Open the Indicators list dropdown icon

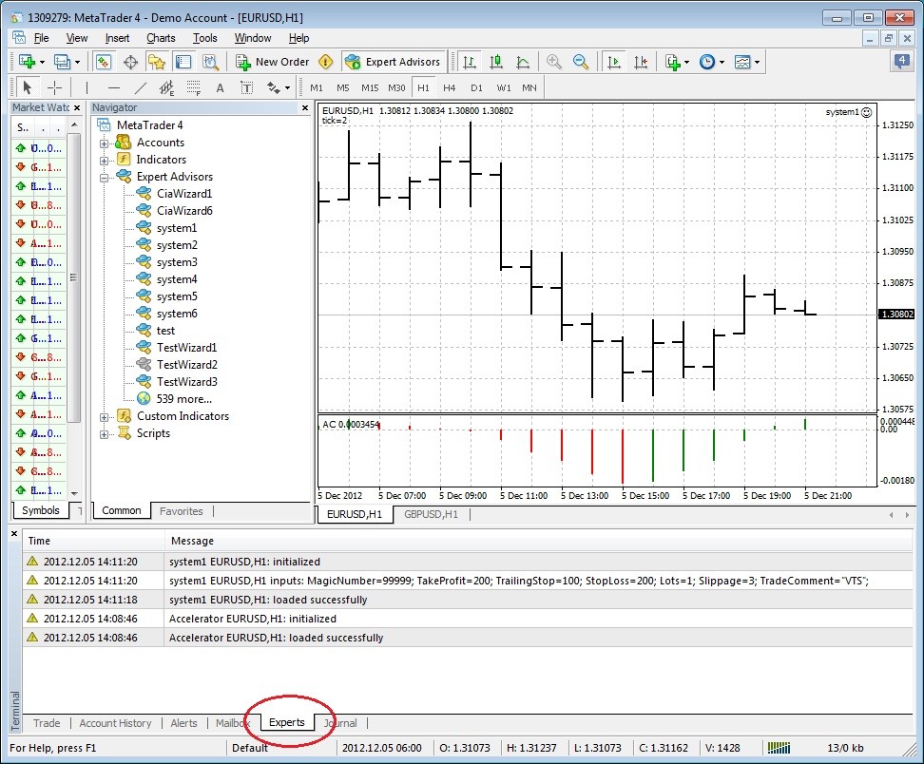coord(677,62)
